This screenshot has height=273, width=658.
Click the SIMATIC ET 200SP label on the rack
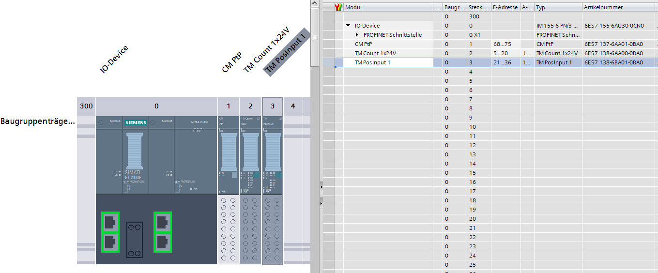(133, 175)
